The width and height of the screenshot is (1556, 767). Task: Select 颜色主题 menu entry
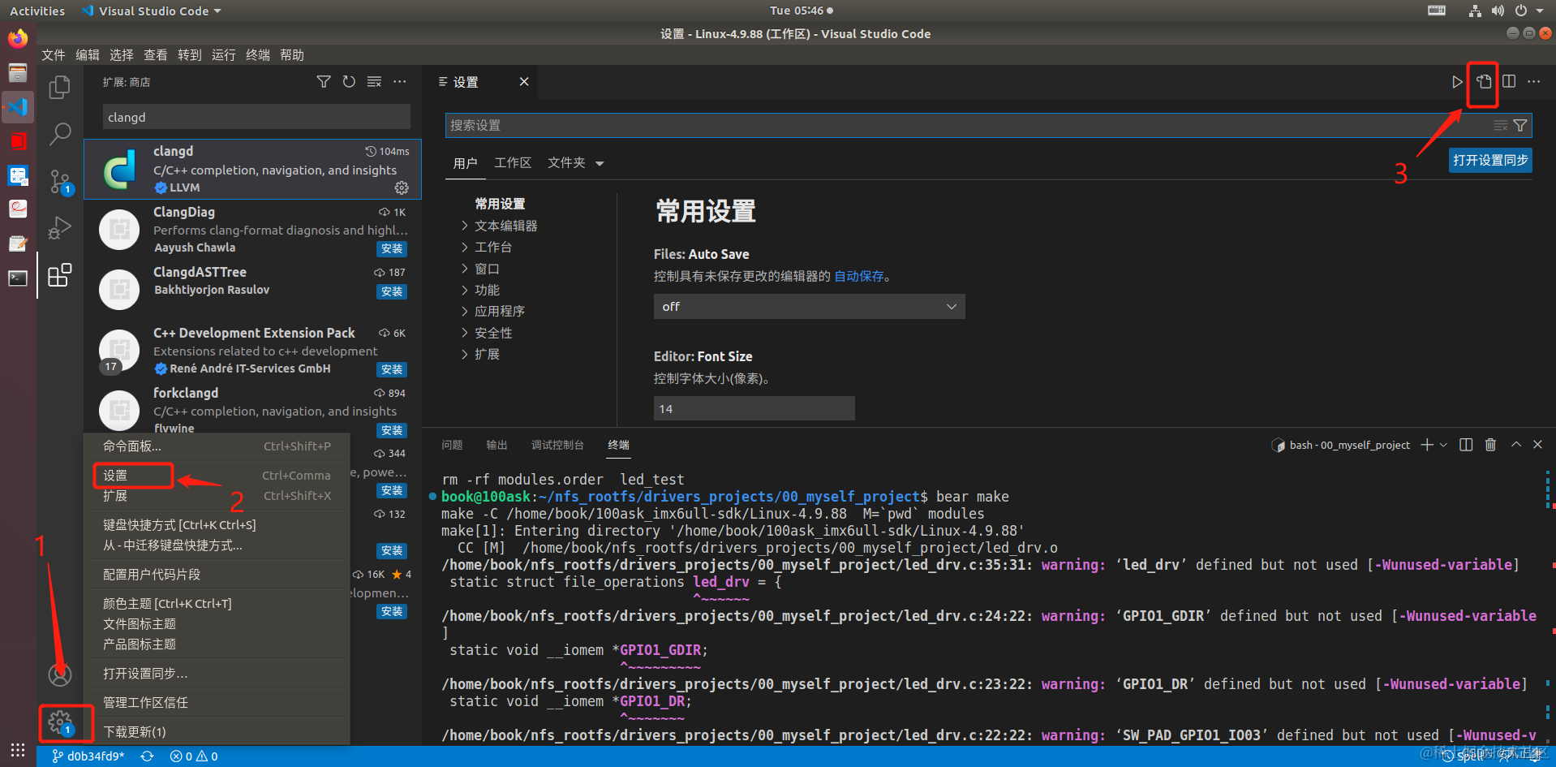[x=217, y=604]
